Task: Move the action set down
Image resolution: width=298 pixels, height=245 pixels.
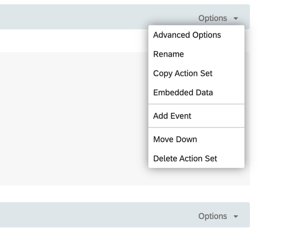Action: (175, 139)
